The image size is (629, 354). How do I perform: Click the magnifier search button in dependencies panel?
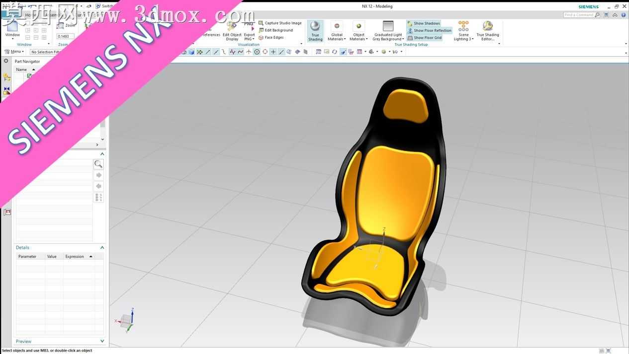pos(98,164)
